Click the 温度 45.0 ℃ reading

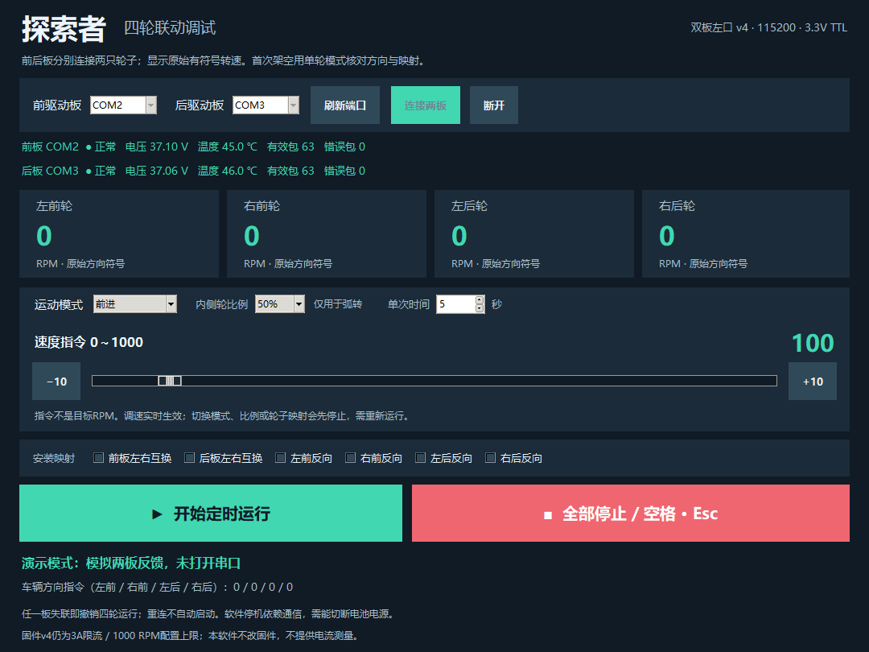[x=227, y=147]
